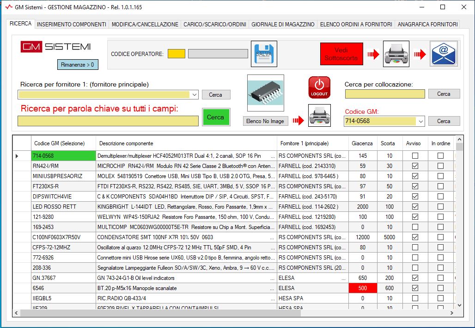Click the email envelope icon

[x=444, y=54]
